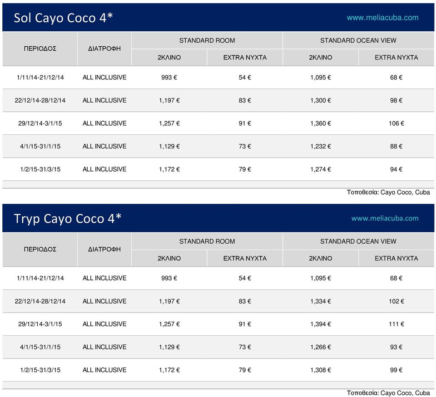Click Tryp table ΠΕΡΙΟΔΟΣ column header

tap(40, 250)
